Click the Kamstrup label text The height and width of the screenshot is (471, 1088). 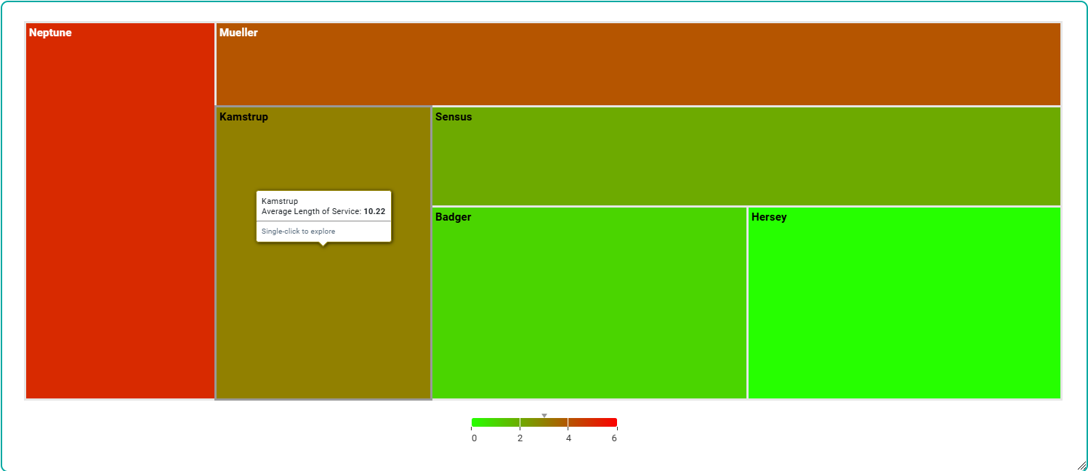pos(243,117)
